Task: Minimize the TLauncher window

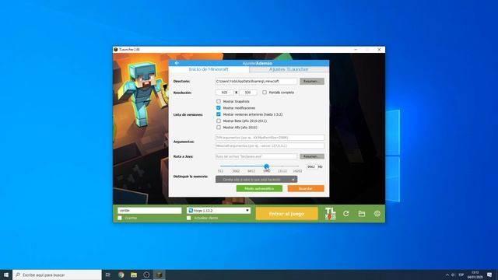Action: (x=356, y=50)
